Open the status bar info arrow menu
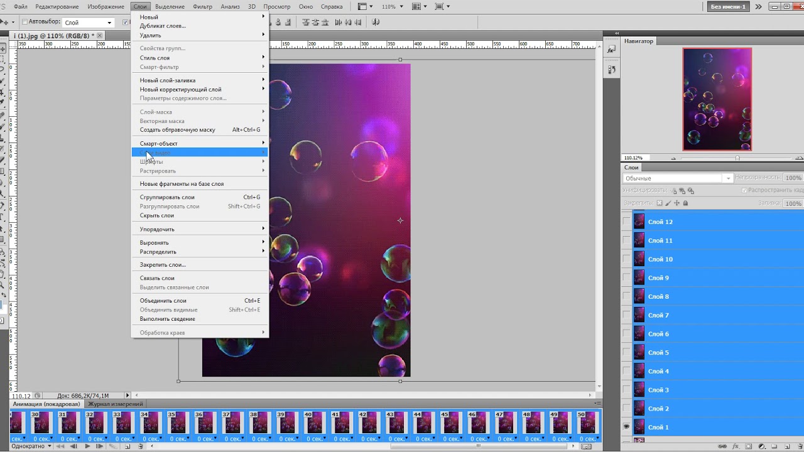Screen dimensions: 804x452 [128, 395]
